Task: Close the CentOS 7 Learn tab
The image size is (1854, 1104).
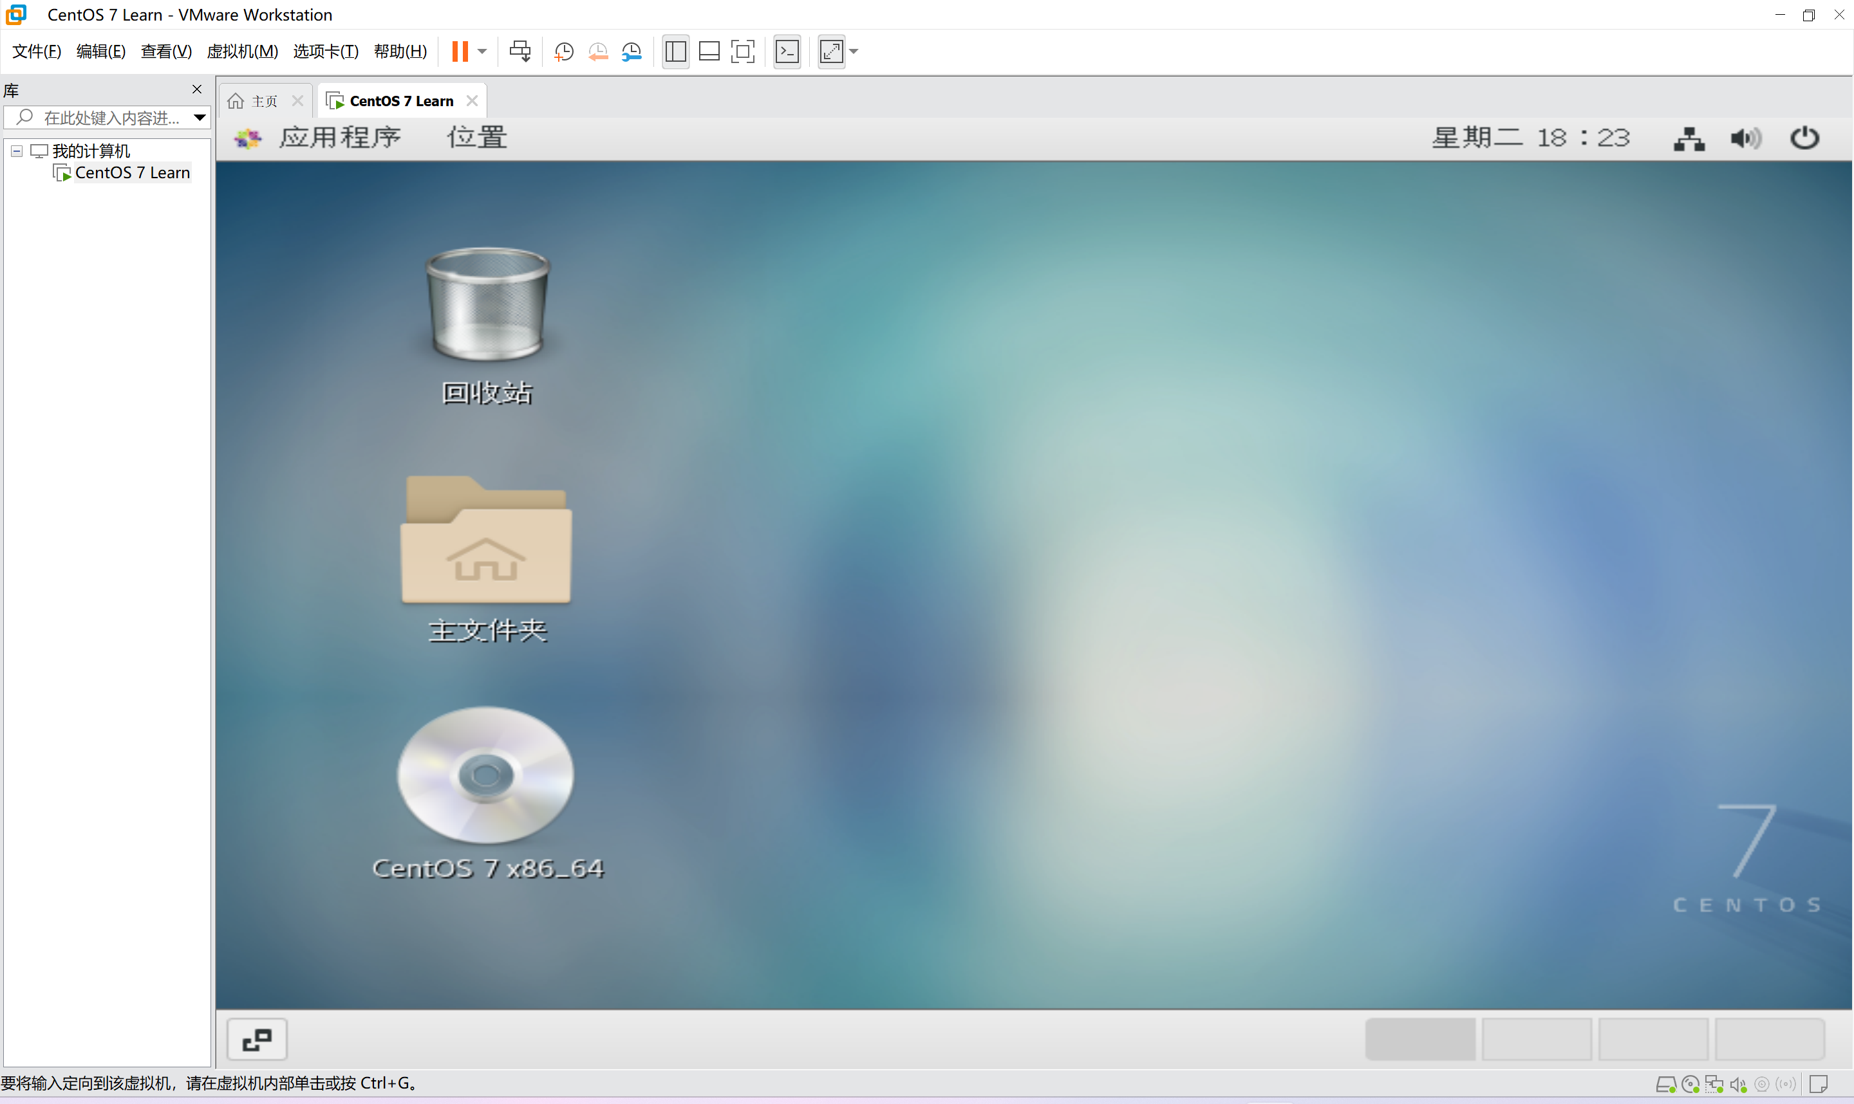Action: point(472,100)
